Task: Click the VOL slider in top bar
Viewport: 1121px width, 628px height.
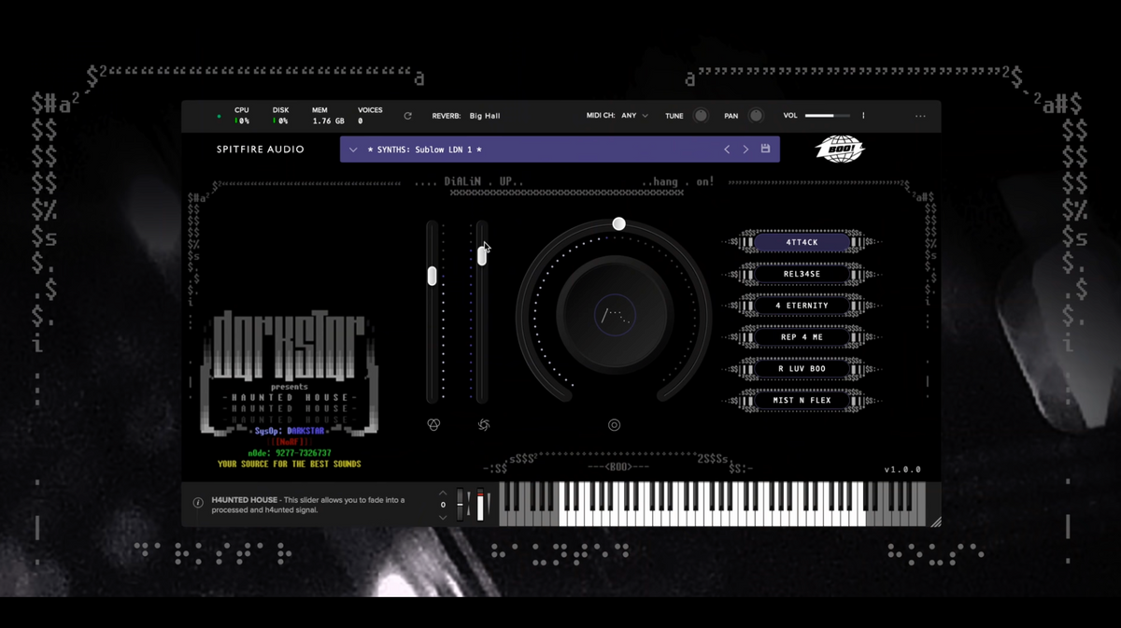Action: [827, 116]
